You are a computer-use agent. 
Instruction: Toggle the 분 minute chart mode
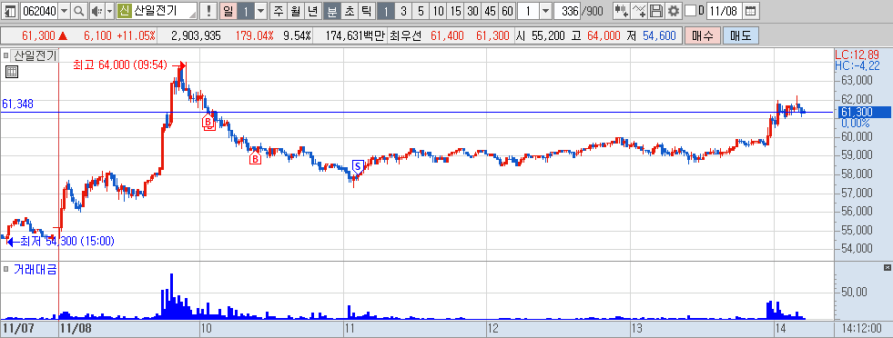click(x=331, y=11)
